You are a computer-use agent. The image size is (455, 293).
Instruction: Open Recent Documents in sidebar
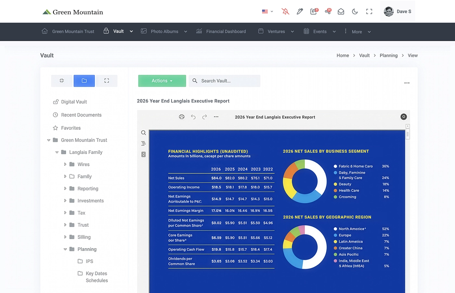click(x=77, y=115)
